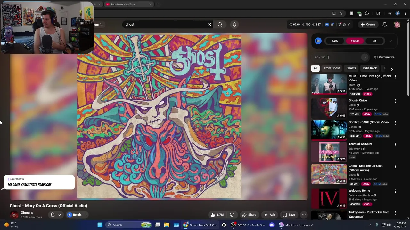Dislike the video with thumbs down
Viewport: 410px width, 230px height.
(232, 215)
